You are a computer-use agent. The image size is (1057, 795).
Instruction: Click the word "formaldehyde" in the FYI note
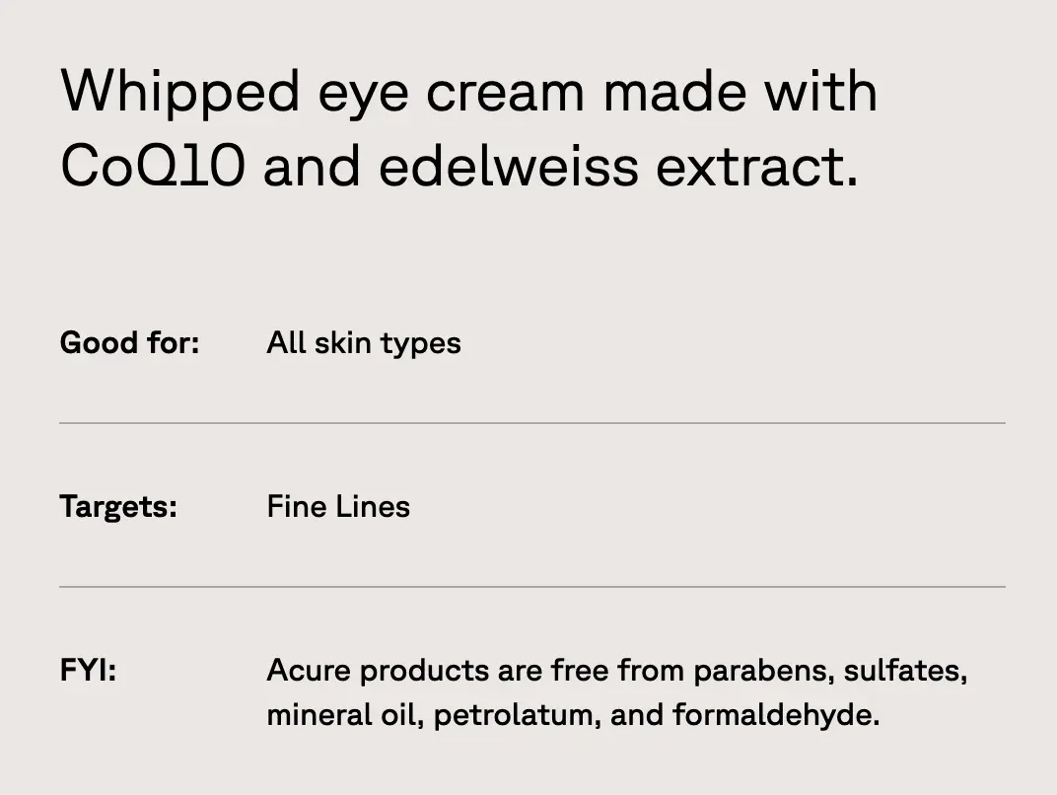775,715
